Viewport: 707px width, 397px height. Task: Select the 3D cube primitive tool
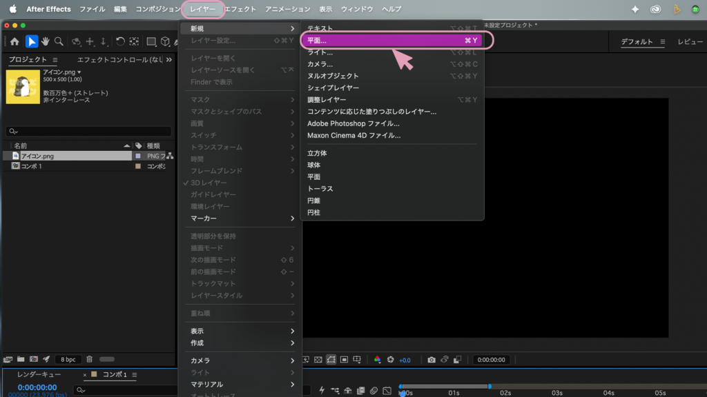(165, 42)
